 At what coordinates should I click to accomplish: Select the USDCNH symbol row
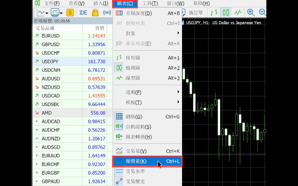[x=73, y=70]
